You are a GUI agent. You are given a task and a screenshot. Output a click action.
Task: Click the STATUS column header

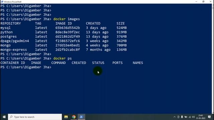(x=98, y=63)
